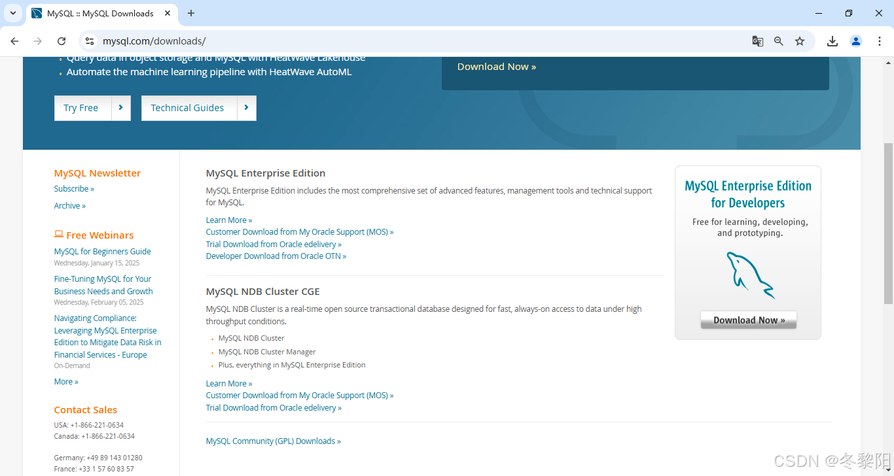Open MySQL for Beginners Guide webinar

103,252
